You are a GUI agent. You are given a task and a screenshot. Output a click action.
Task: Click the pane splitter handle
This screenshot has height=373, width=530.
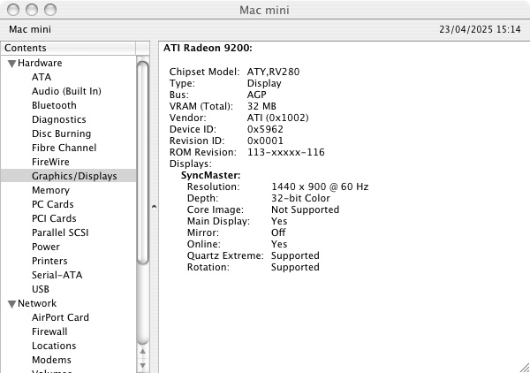coord(155,207)
